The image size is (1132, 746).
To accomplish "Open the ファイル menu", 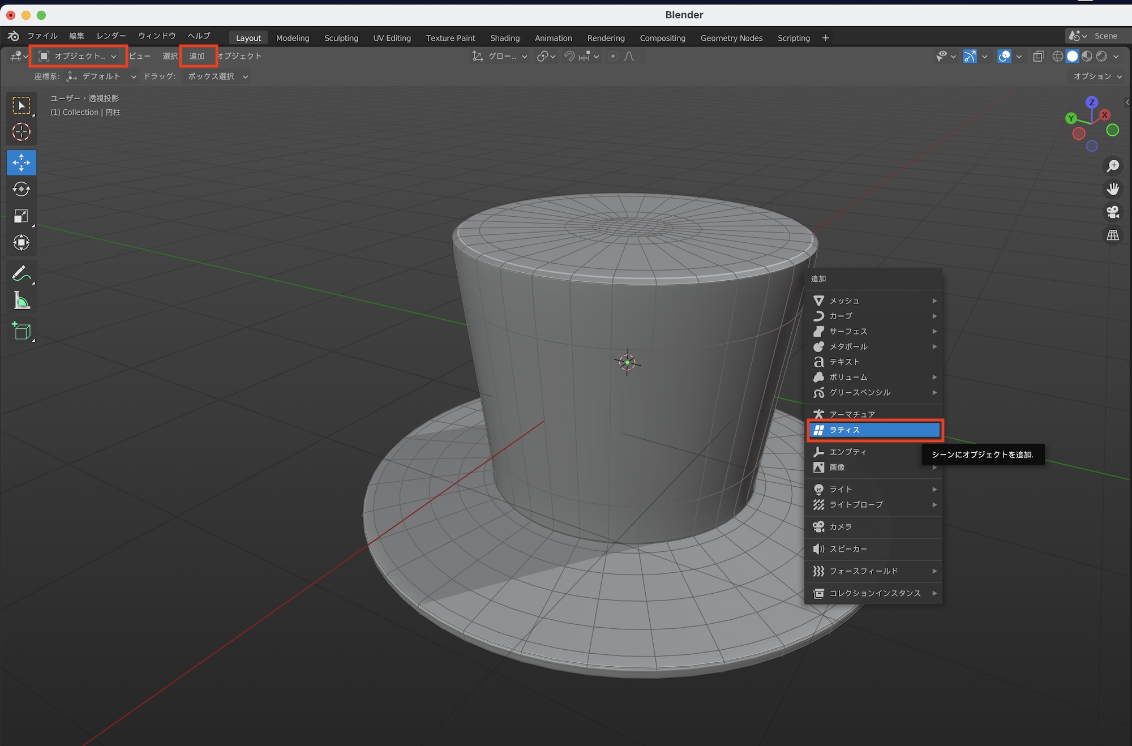I will click(x=42, y=36).
